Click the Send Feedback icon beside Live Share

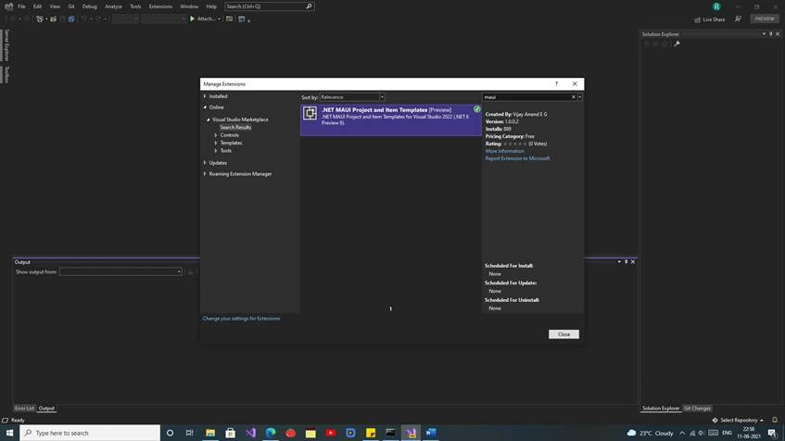click(x=738, y=19)
